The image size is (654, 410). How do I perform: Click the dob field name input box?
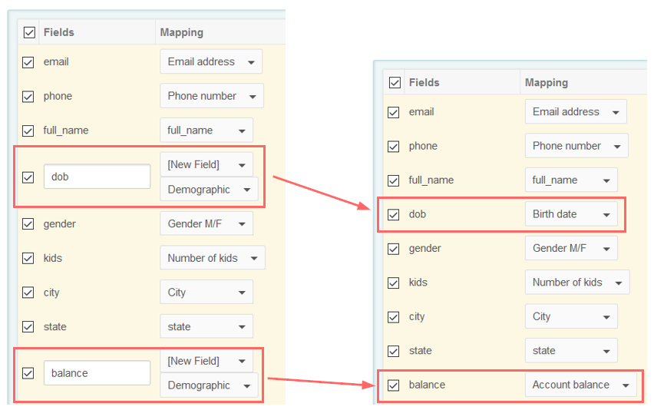(97, 177)
